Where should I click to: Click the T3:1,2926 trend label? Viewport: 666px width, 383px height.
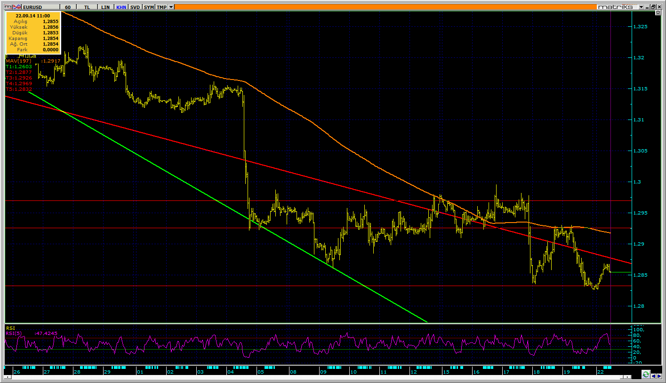(19, 78)
